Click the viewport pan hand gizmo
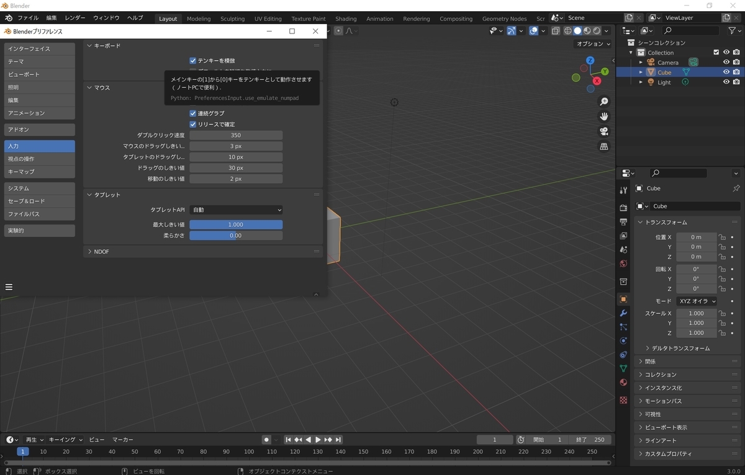 [x=603, y=117]
